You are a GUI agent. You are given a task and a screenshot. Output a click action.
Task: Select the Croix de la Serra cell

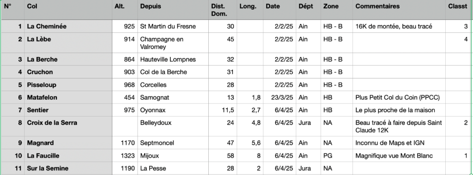coord(68,127)
